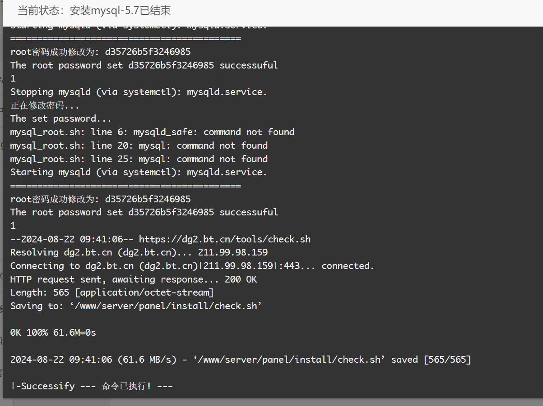Click the 正在修改密码... log line
This screenshot has width=543, height=406.
click(45, 105)
